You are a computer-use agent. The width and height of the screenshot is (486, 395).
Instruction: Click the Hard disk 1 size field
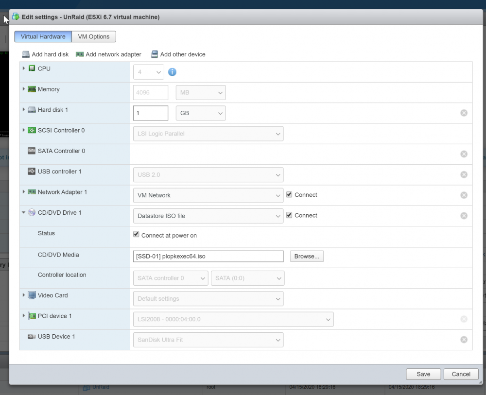pyautogui.click(x=150, y=113)
